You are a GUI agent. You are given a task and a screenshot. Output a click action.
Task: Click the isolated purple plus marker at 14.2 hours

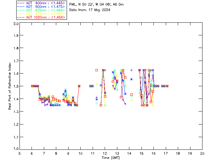131,70
